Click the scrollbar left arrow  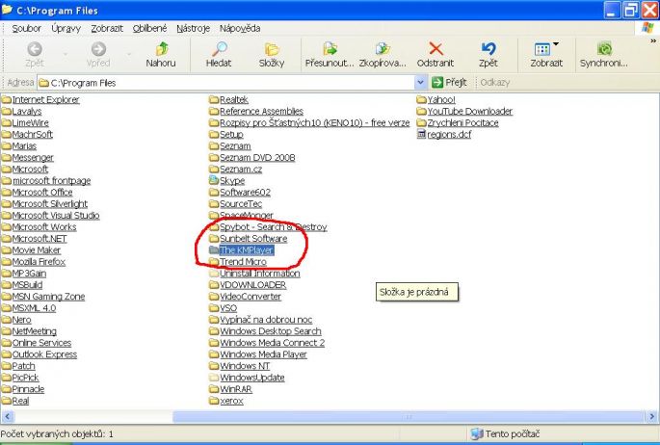[x=8, y=417]
